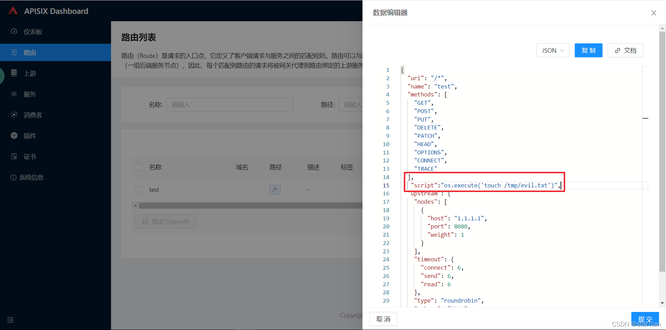The height and width of the screenshot is (330, 666).
Task: Click the 提交 submit button
Action: click(x=645, y=319)
